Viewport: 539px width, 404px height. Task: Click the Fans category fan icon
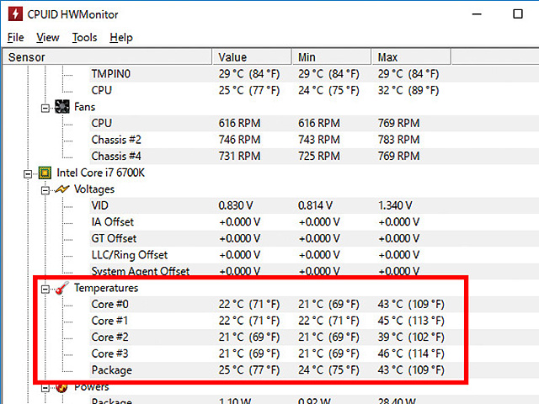pos(61,107)
